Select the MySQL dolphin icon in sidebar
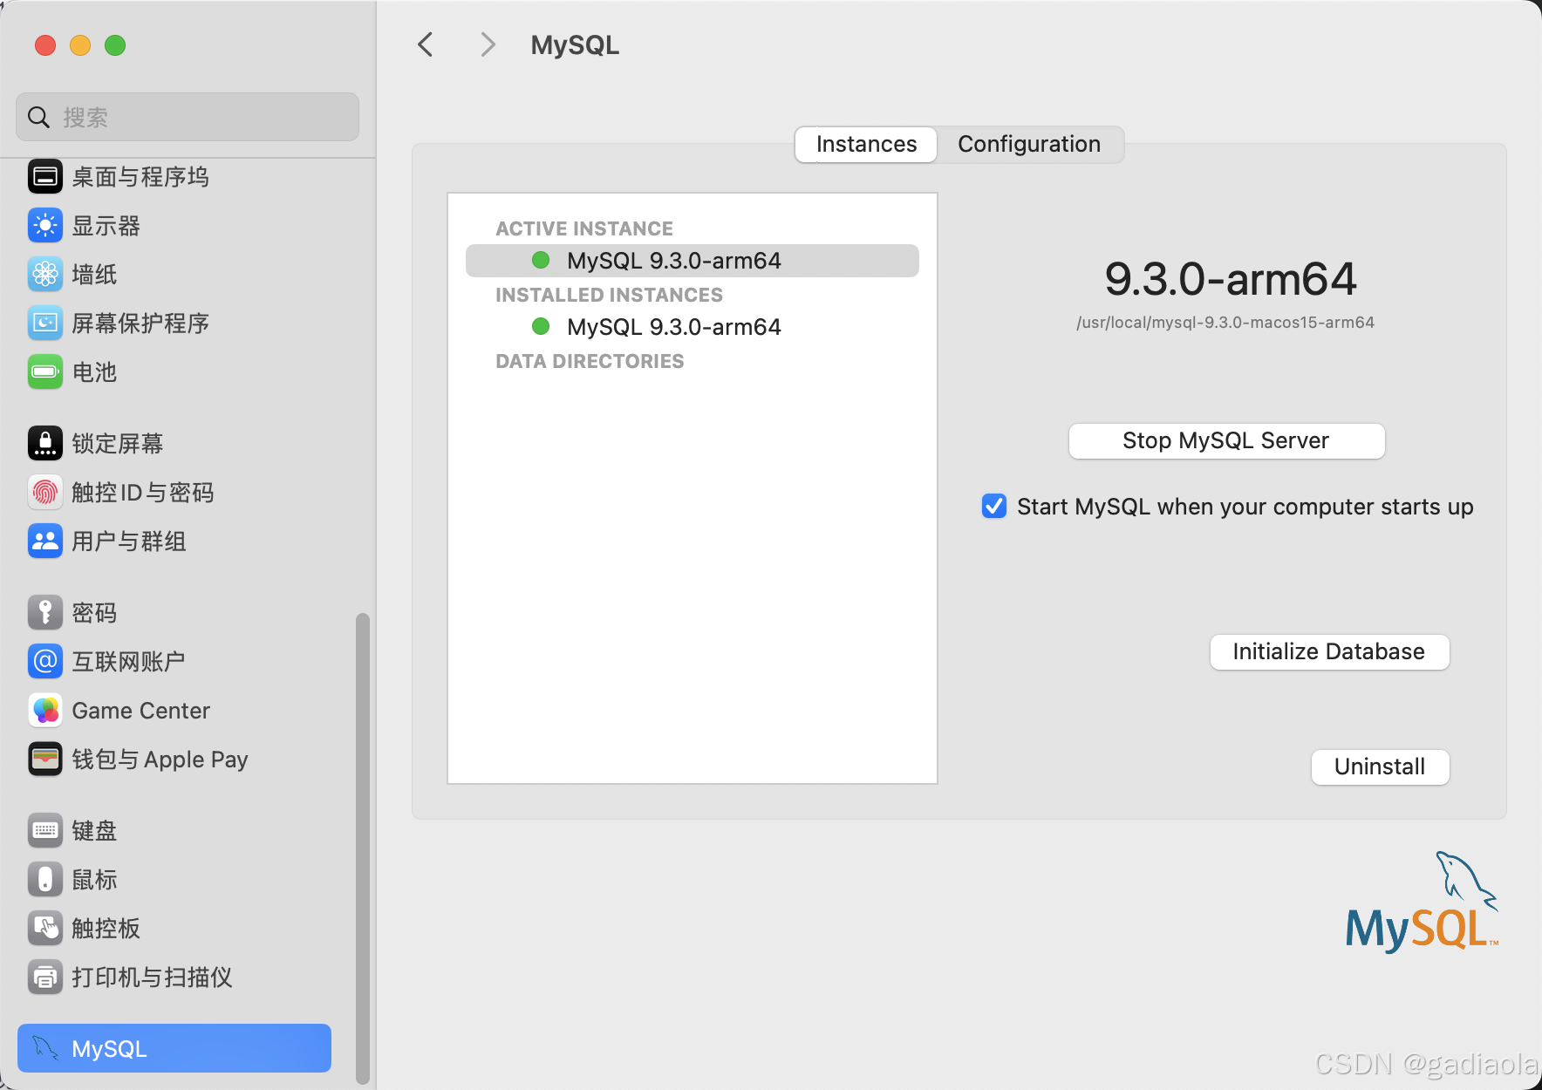 [45, 1048]
